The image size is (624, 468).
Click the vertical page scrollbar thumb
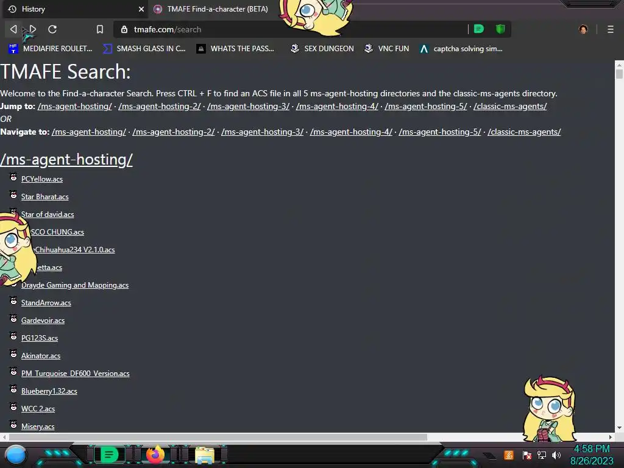tap(619, 74)
